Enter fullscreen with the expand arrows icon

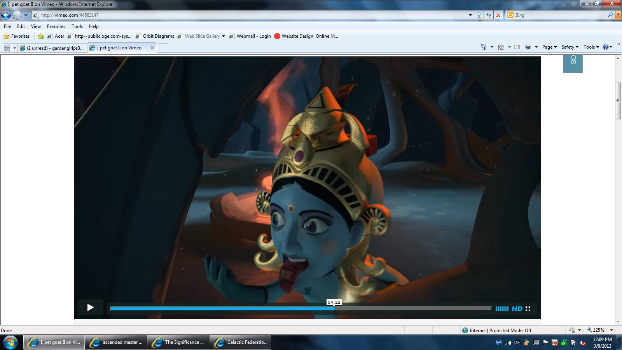pyautogui.click(x=528, y=309)
